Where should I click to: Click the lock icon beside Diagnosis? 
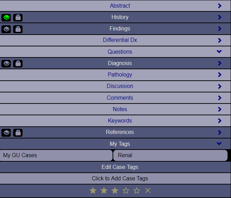point(18,64)
